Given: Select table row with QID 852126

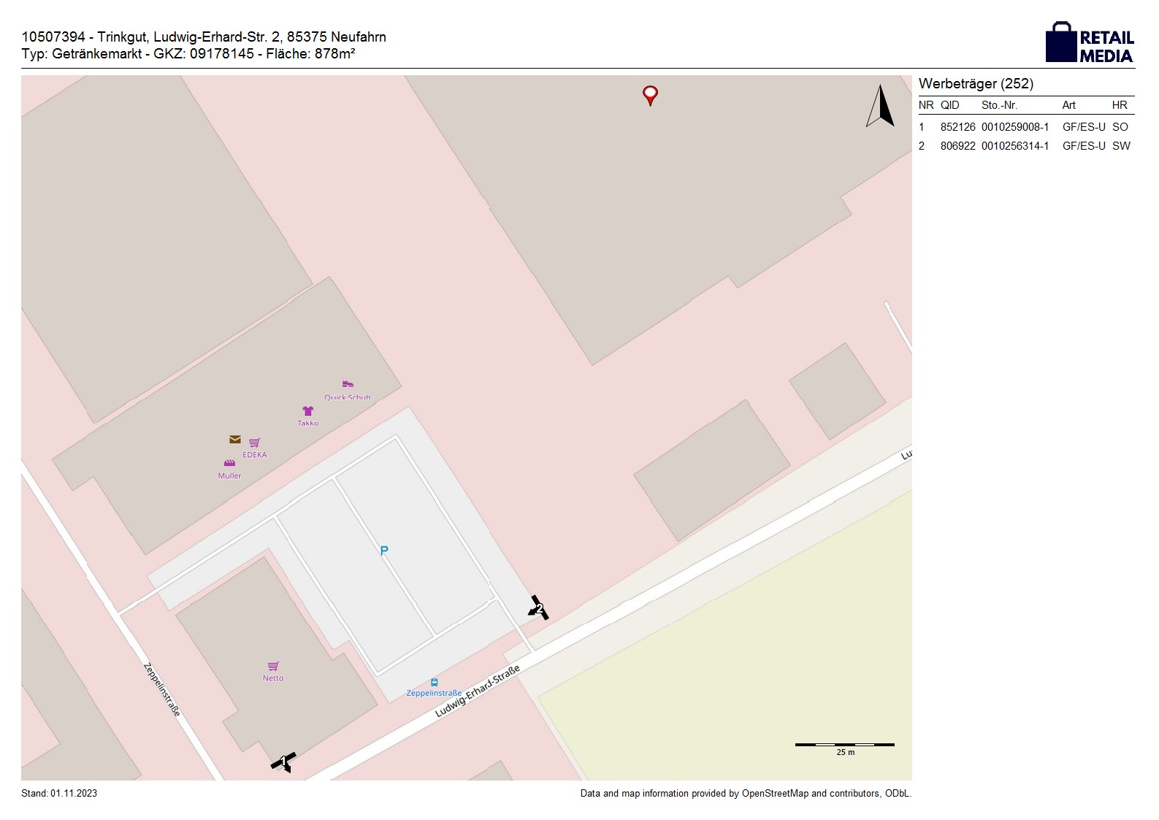Looking at the screenshot, I should [x=1025, y=126].
